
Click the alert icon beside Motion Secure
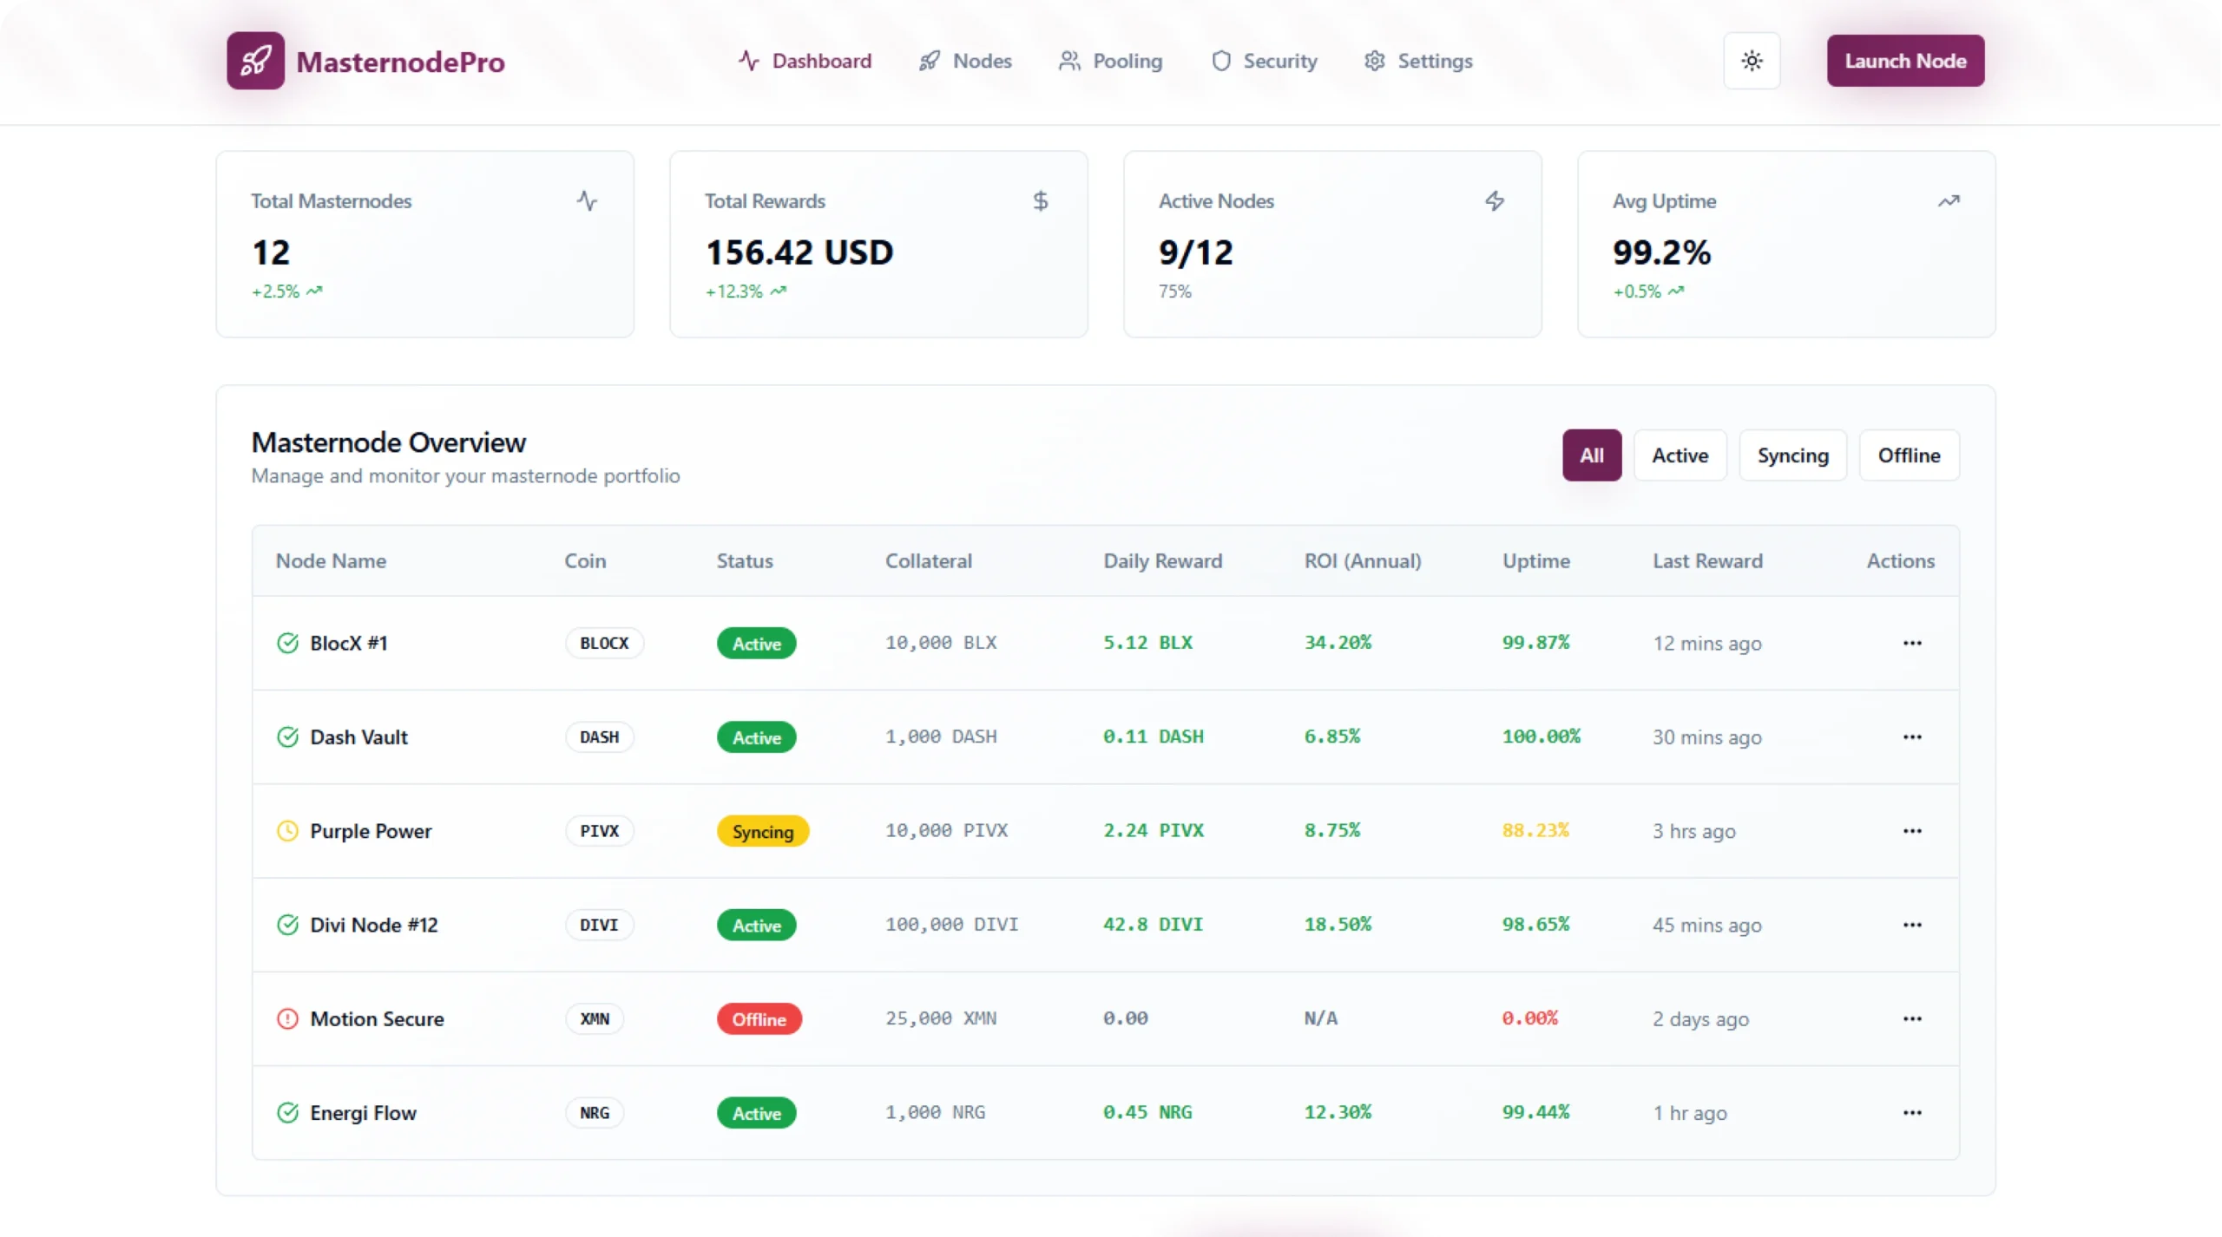click(287, 1018)
